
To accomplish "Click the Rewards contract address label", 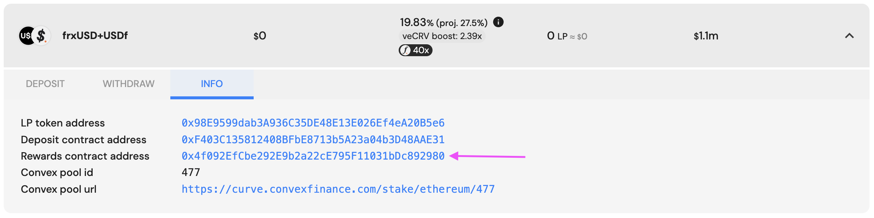I will pos(85,156).
